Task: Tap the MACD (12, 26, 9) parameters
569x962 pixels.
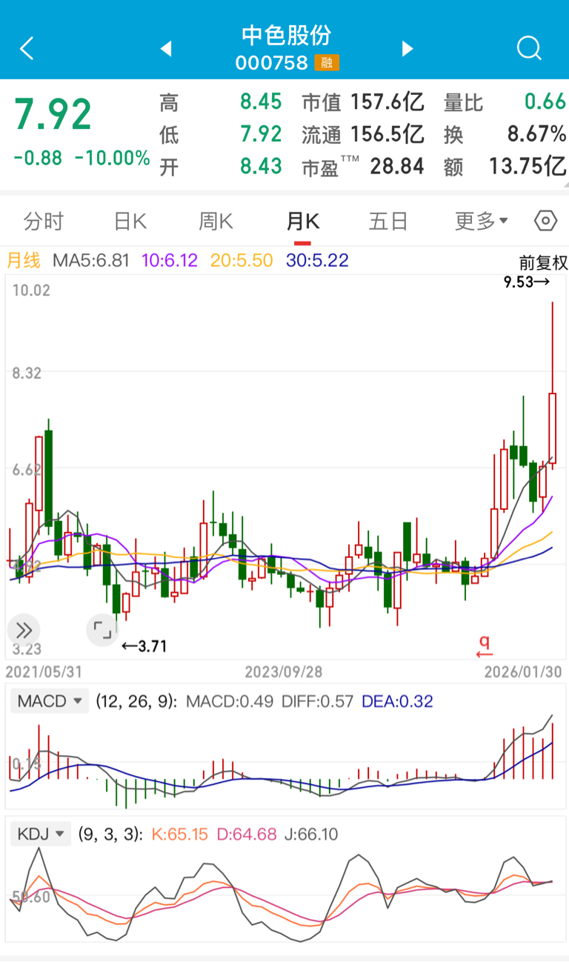Action: pyautogui.click(x=136, y=701)
